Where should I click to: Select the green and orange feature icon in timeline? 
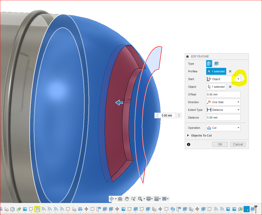[18, 209]
